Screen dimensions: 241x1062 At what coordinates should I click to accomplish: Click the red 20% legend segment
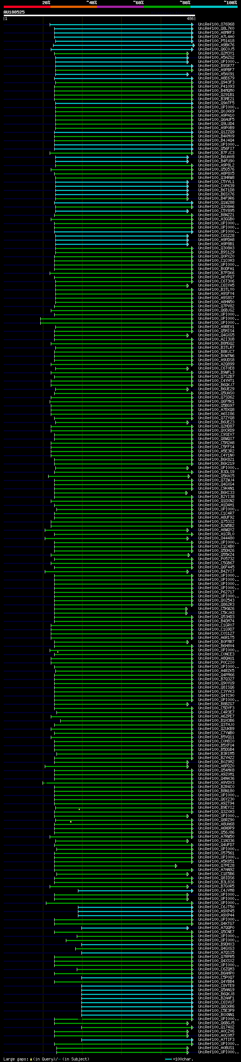[x=27, y=7]
